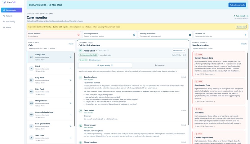The width and height of the screenshot is (250, 144).
Task: Click the clinical review panel scrollbar
Action: pyautogui.click(x=188, y=87)
